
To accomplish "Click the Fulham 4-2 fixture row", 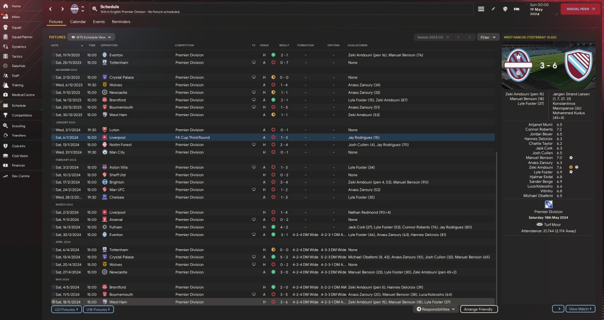I will [273, 227].
